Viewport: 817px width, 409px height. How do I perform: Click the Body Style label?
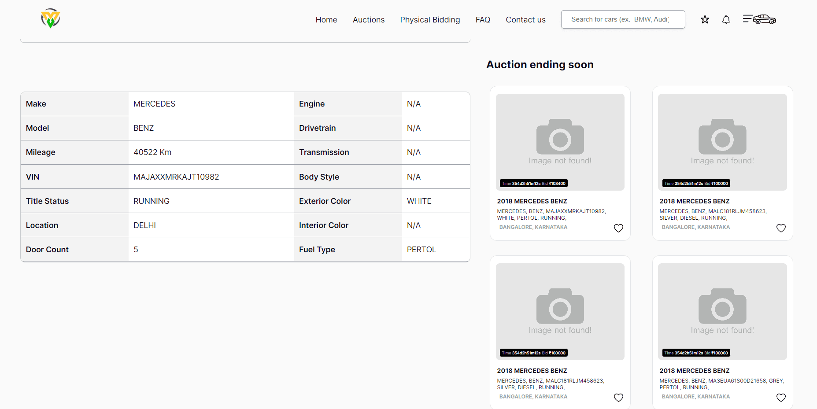click(319, 177)
